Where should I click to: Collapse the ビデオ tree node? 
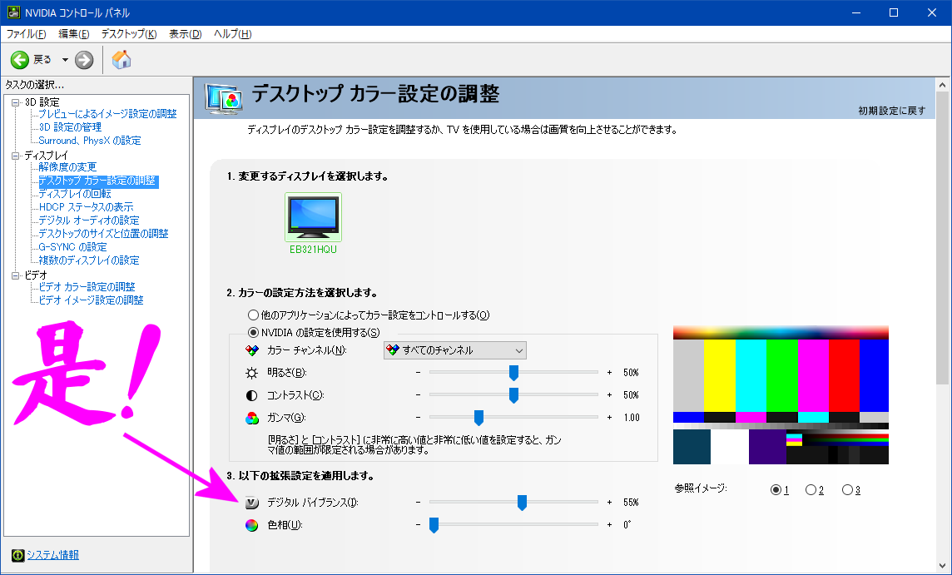(16, 275)
